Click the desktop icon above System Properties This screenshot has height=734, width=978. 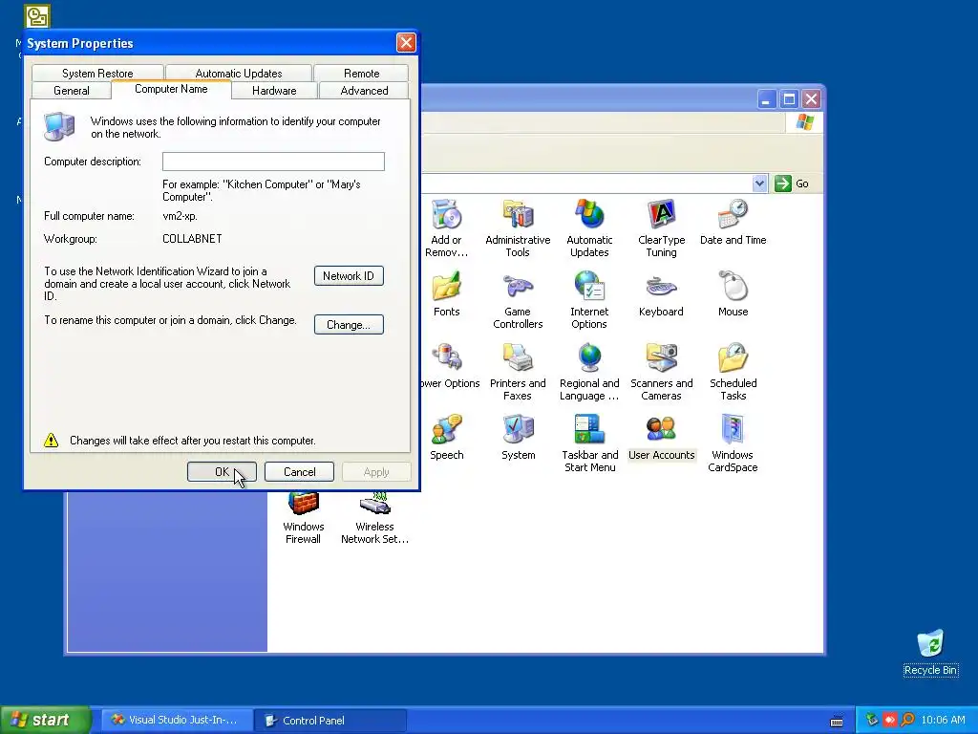37,15
